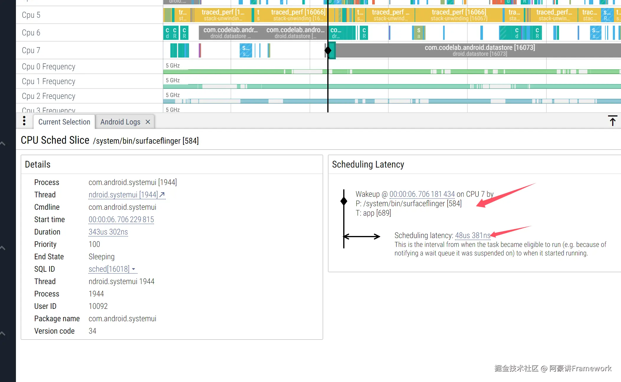Image resolution: width=621 pixels, height=382 pixels.
Task: Close the Android Logs tab
Action: tap(148, 122)
